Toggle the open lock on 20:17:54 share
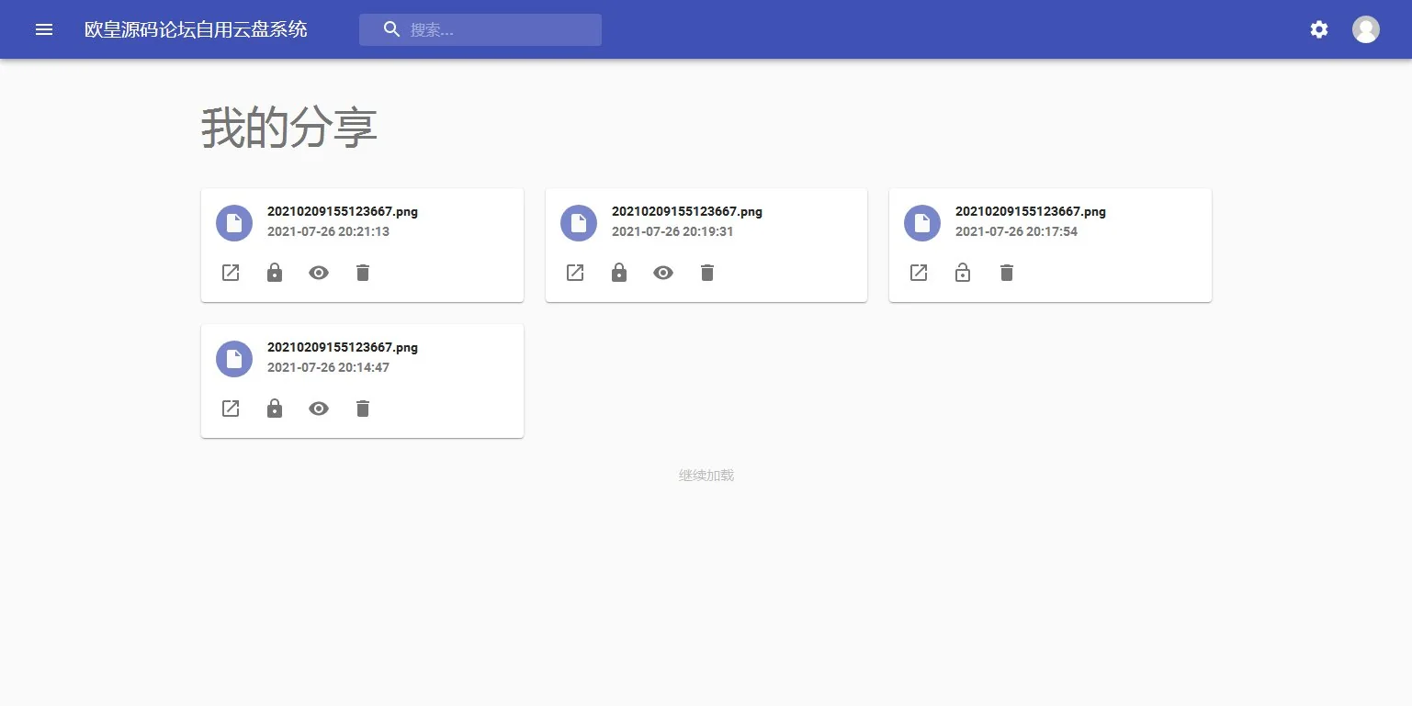Screen dimensions: 1412x706 tap(963, 273)
